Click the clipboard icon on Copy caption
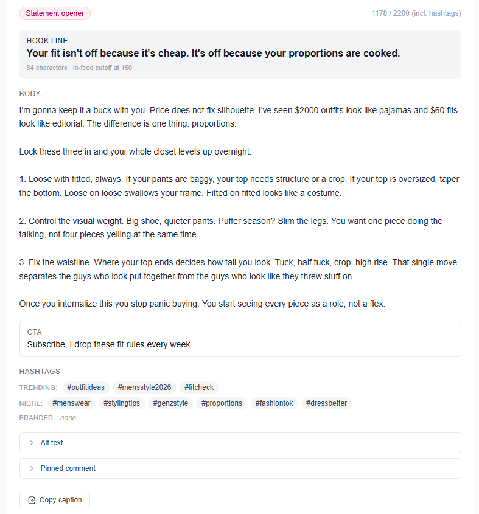Viewport: 479px width, 514px height. coord(32,500)
